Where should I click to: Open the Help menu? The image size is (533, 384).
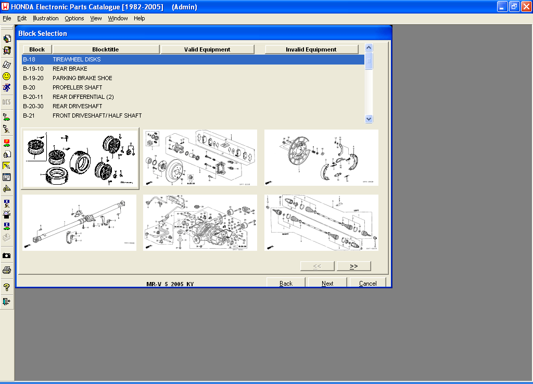pos(139,18)
